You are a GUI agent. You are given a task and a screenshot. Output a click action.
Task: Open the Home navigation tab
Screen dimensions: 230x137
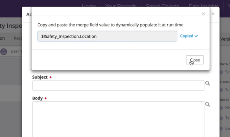(x=89, y=6)
